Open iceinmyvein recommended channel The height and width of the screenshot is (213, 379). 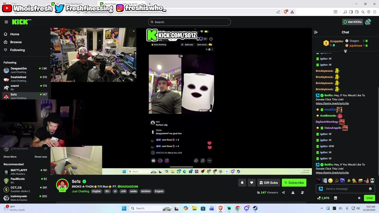pos(25,198)
